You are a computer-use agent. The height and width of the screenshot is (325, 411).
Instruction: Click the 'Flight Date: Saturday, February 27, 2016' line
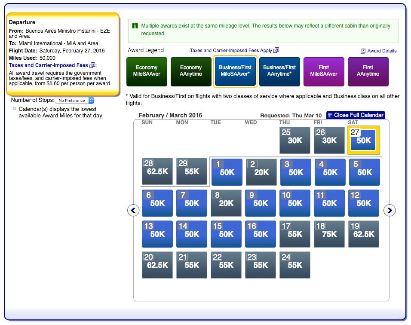(57, 51)
